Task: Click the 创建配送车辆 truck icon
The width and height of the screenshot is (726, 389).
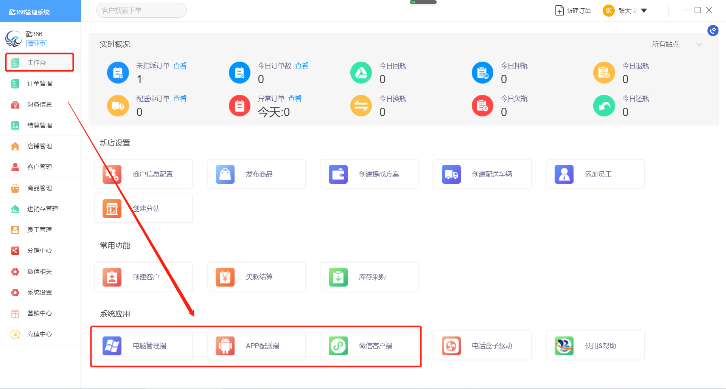Action: coord(451,174)
